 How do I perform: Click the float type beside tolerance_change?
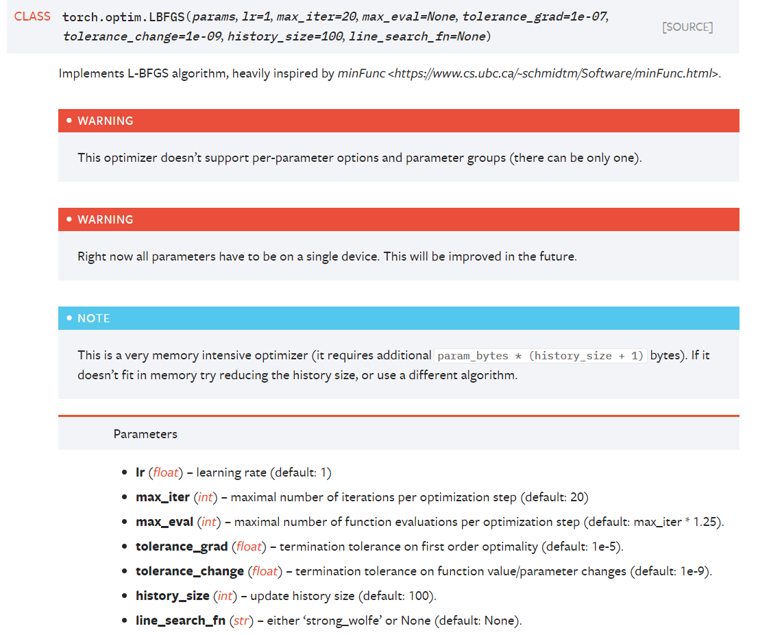coord(265,571)
